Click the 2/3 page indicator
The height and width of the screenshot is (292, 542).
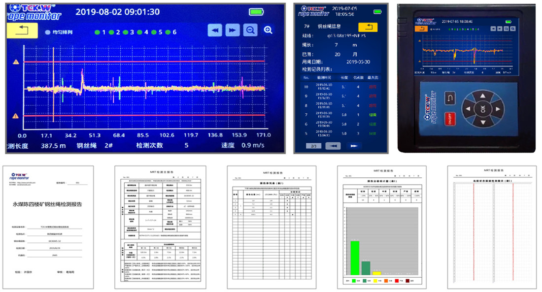point(313,146)
